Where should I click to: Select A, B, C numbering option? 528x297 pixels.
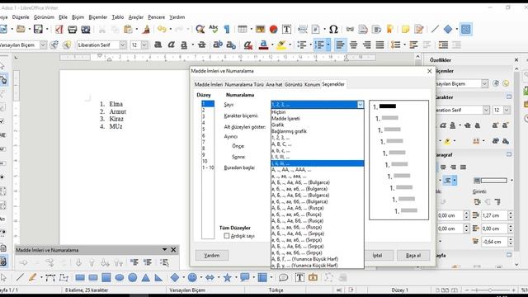coord(317,144)
